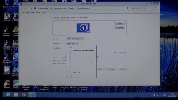The width and height of the screenshot is (178, 100).
Task: Open the IMG_0155 desktop file label
Action: point(65,87)
